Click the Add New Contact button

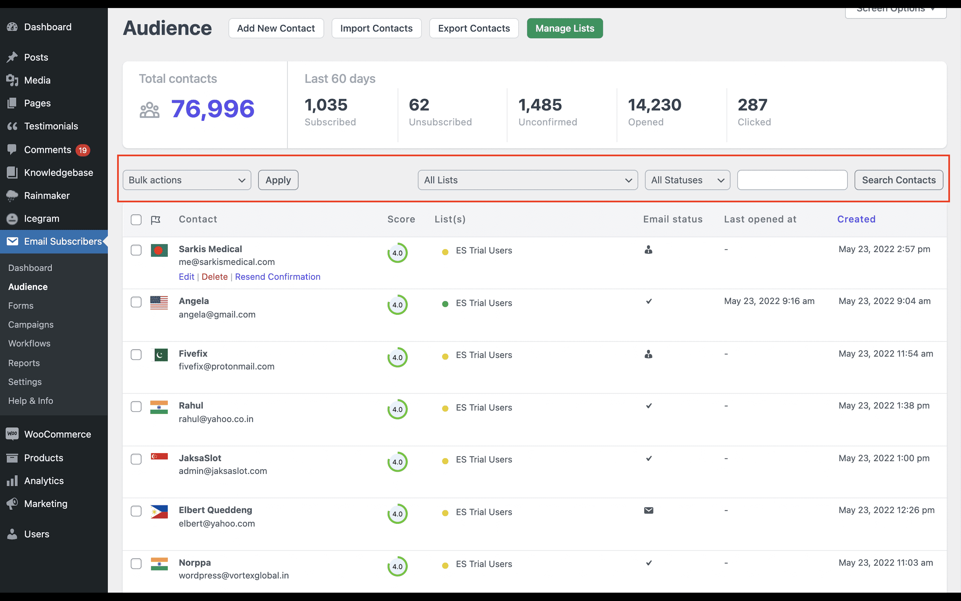[275, 28]
